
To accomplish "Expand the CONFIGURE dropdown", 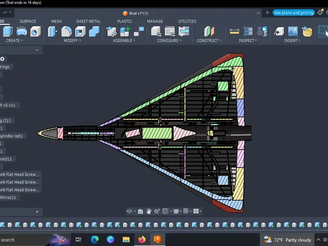I will pyautogui.click(x=169, y=40).
